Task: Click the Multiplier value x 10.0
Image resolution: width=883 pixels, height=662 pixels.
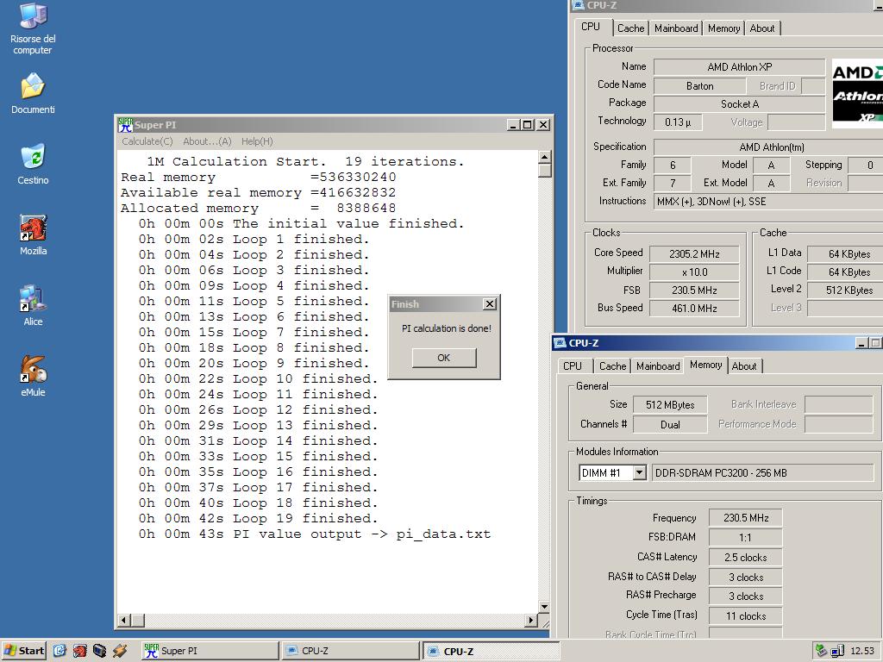Action: 694,272
